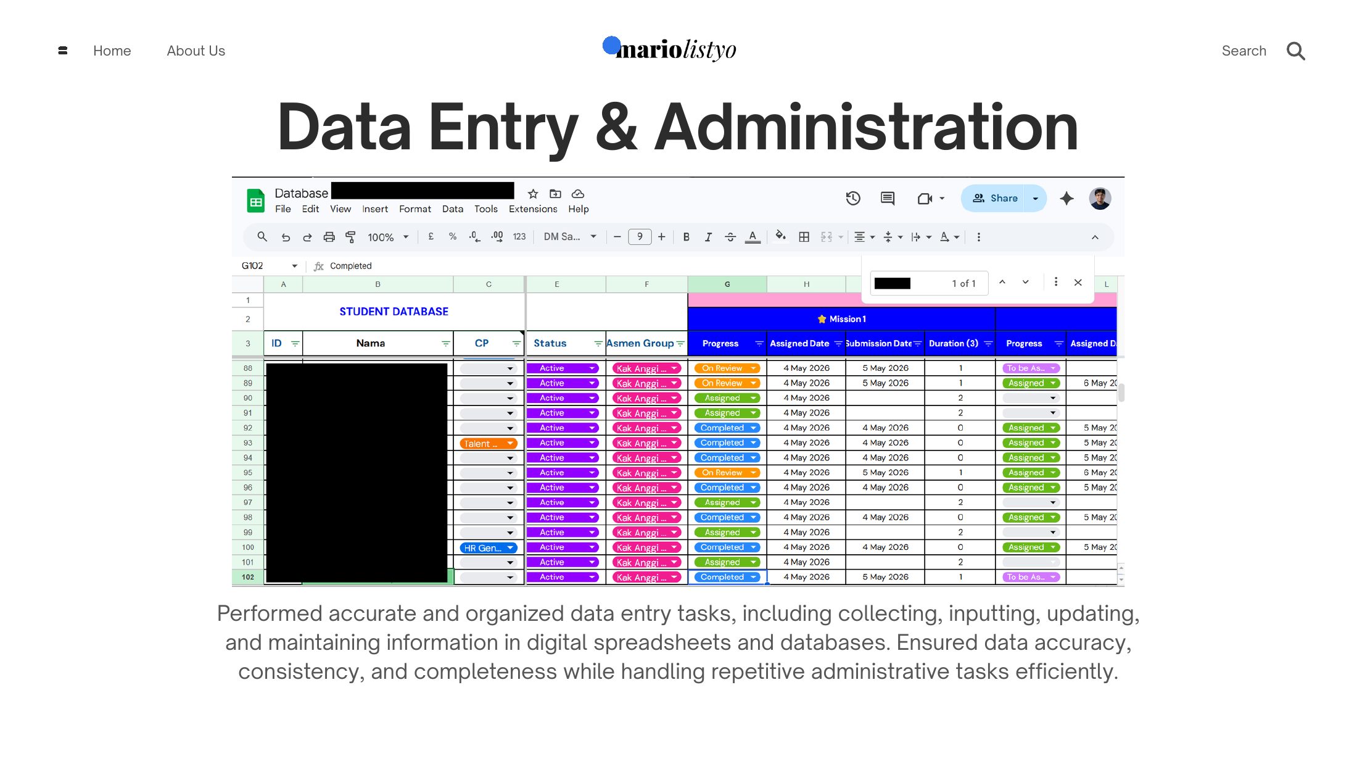Click the Share button
This screenshot has height=764, width=1357.
tap(992, 198)
